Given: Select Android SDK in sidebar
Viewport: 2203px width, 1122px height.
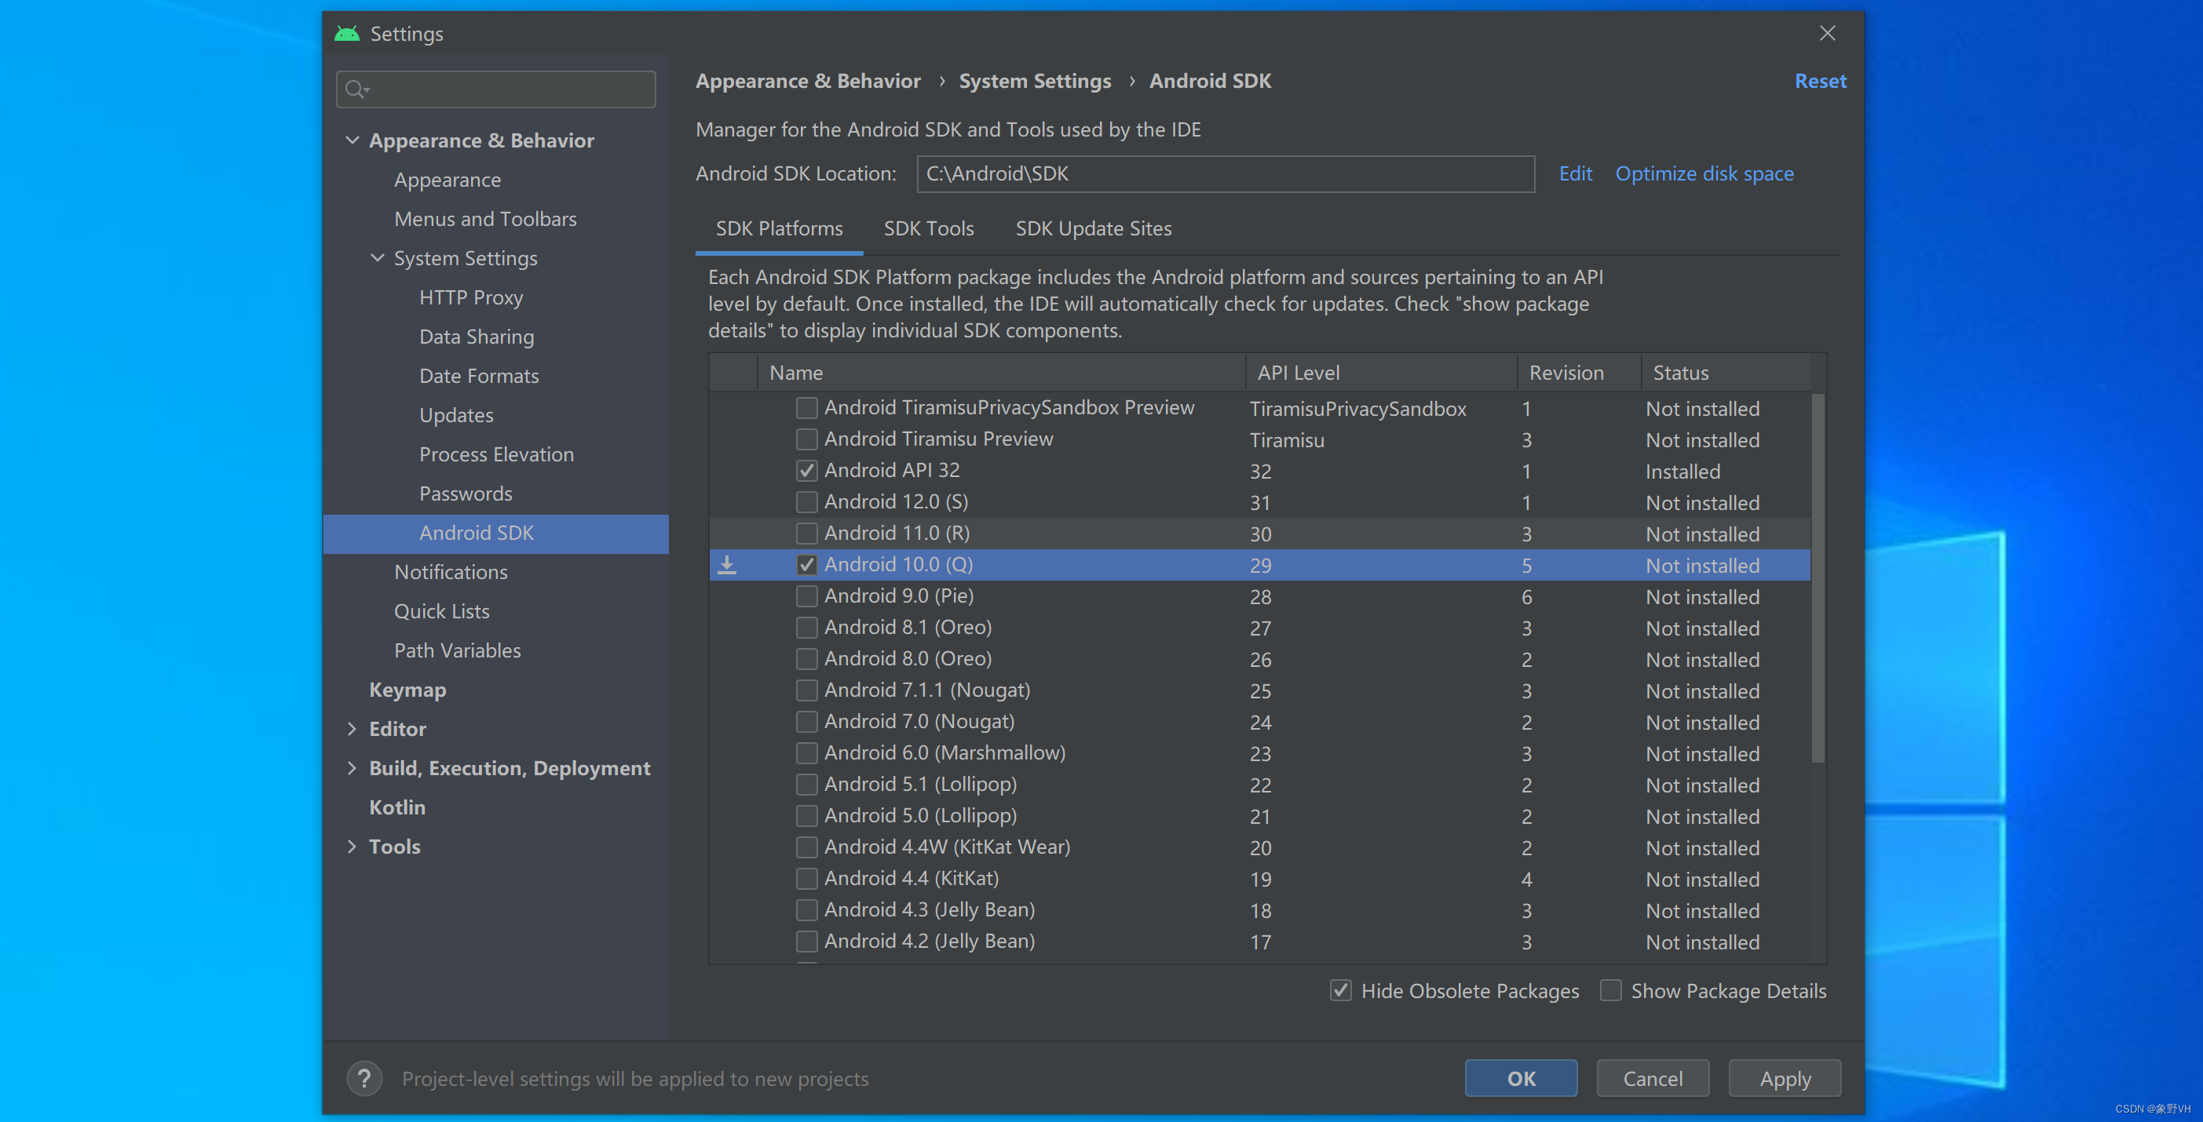Looking at the screenshot, I should tap(496, 534).
